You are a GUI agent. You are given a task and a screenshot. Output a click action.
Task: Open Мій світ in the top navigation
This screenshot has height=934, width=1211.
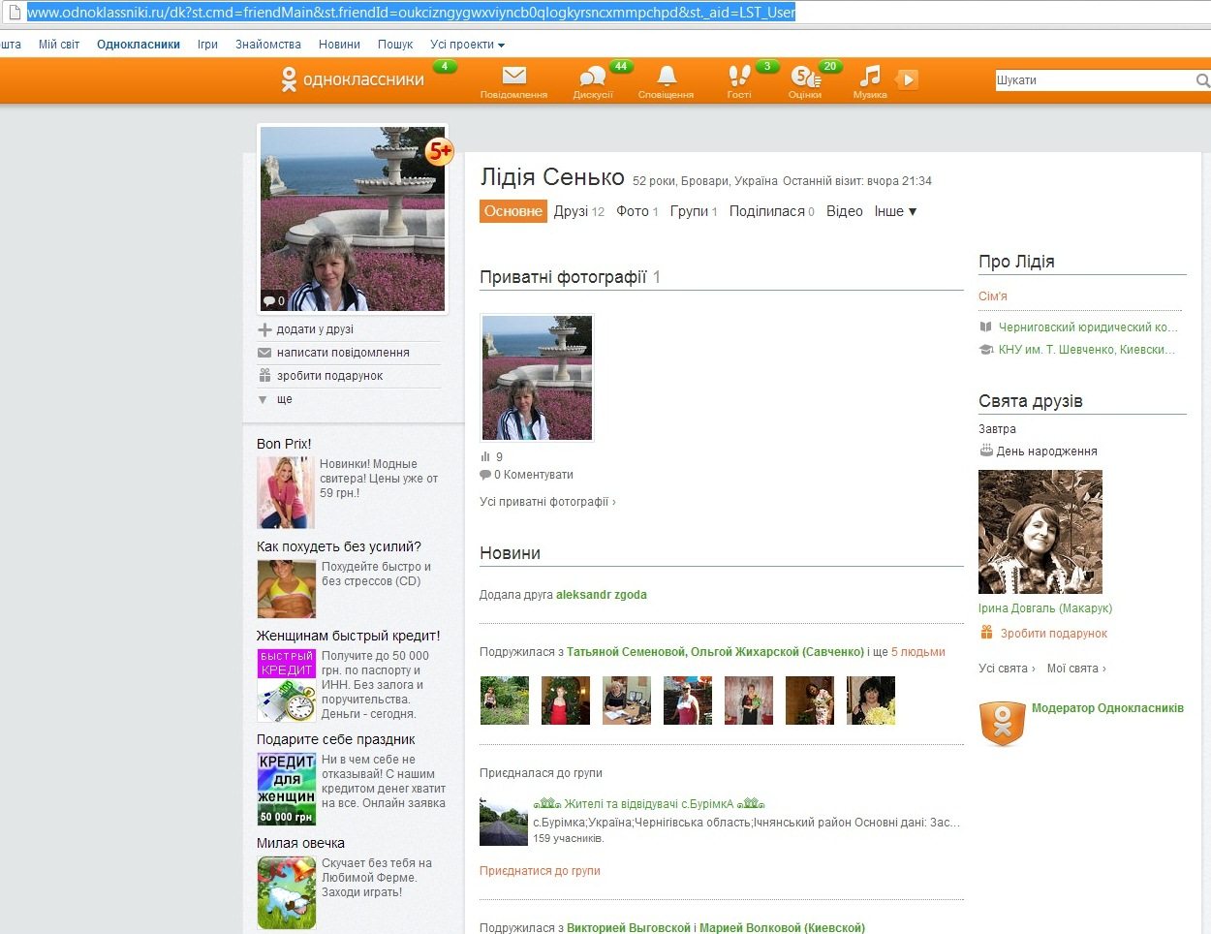click(x=59, y=45)
